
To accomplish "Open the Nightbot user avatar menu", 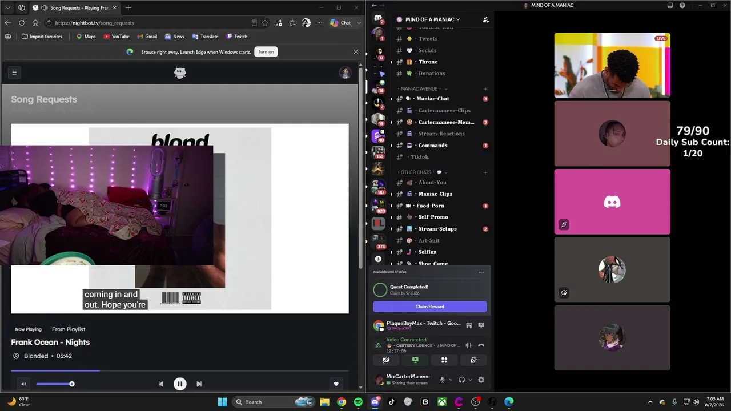I will click(344, 72).
